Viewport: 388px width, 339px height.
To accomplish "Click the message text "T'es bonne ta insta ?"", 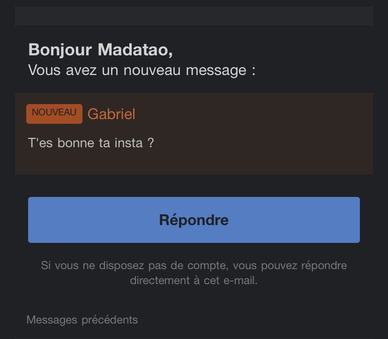I will tap(91, 143).
